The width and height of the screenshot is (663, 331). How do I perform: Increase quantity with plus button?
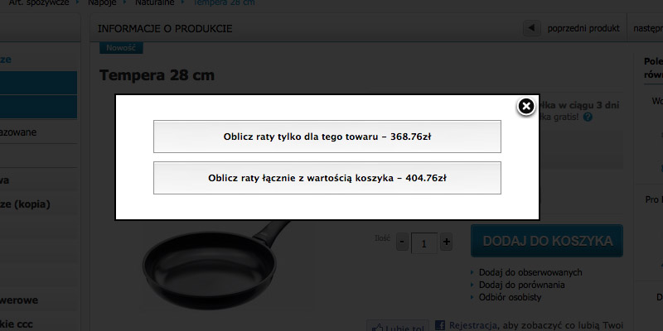tap(446, 242)
